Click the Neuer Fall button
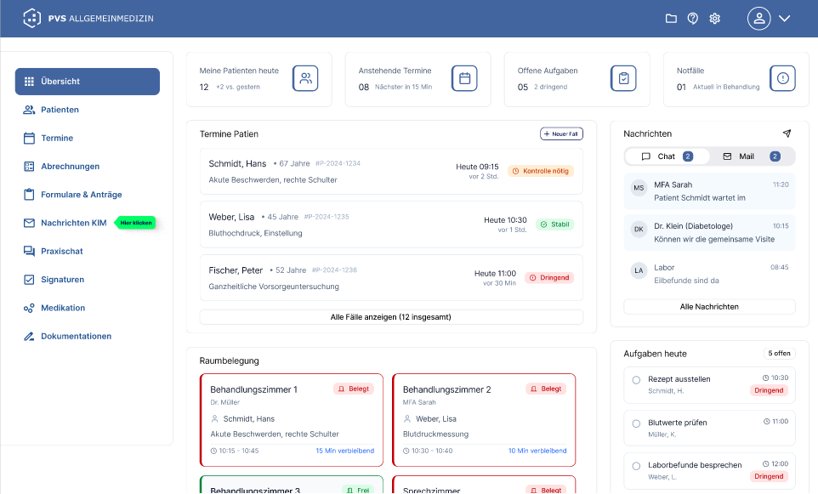Screen dimensions: 818x494 click(561, 134)
